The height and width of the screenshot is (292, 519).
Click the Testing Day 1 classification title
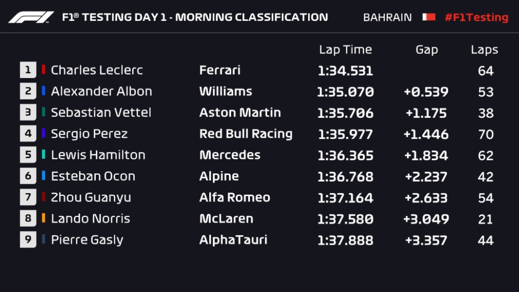point(195,17)
